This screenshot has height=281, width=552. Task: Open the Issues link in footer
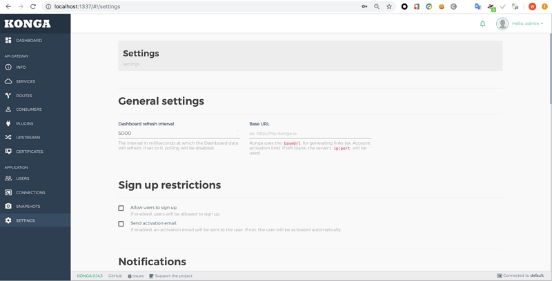[137, 275]
